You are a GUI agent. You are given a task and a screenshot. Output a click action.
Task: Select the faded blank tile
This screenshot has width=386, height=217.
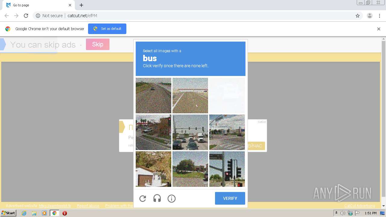click(x=227, y=96)
